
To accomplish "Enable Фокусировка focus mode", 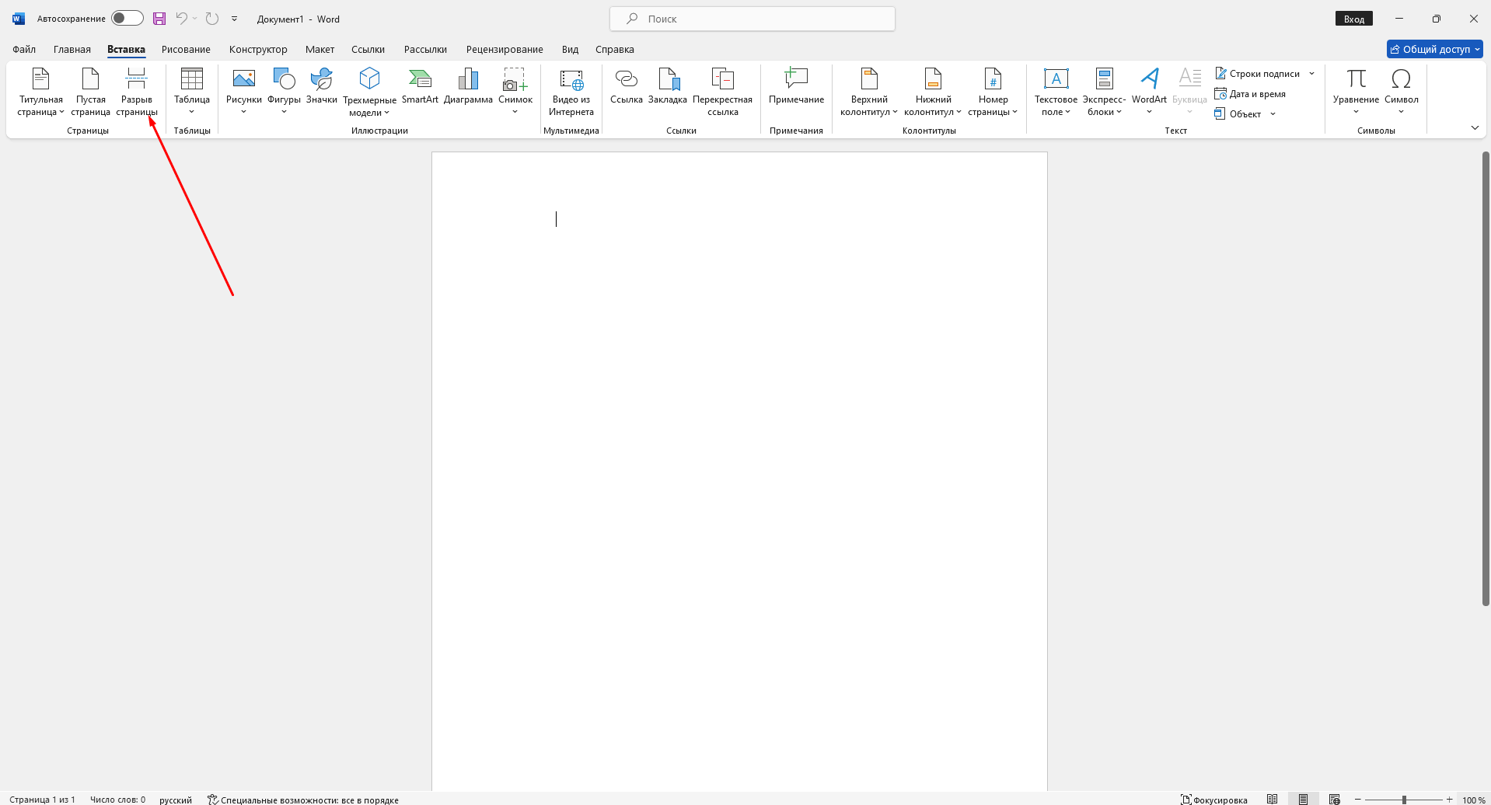I will (x=1214, y=799).
